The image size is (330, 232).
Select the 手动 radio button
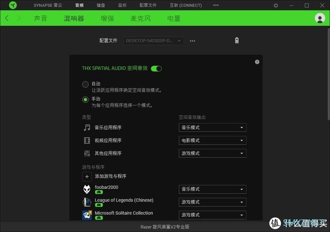click(85, 99)
